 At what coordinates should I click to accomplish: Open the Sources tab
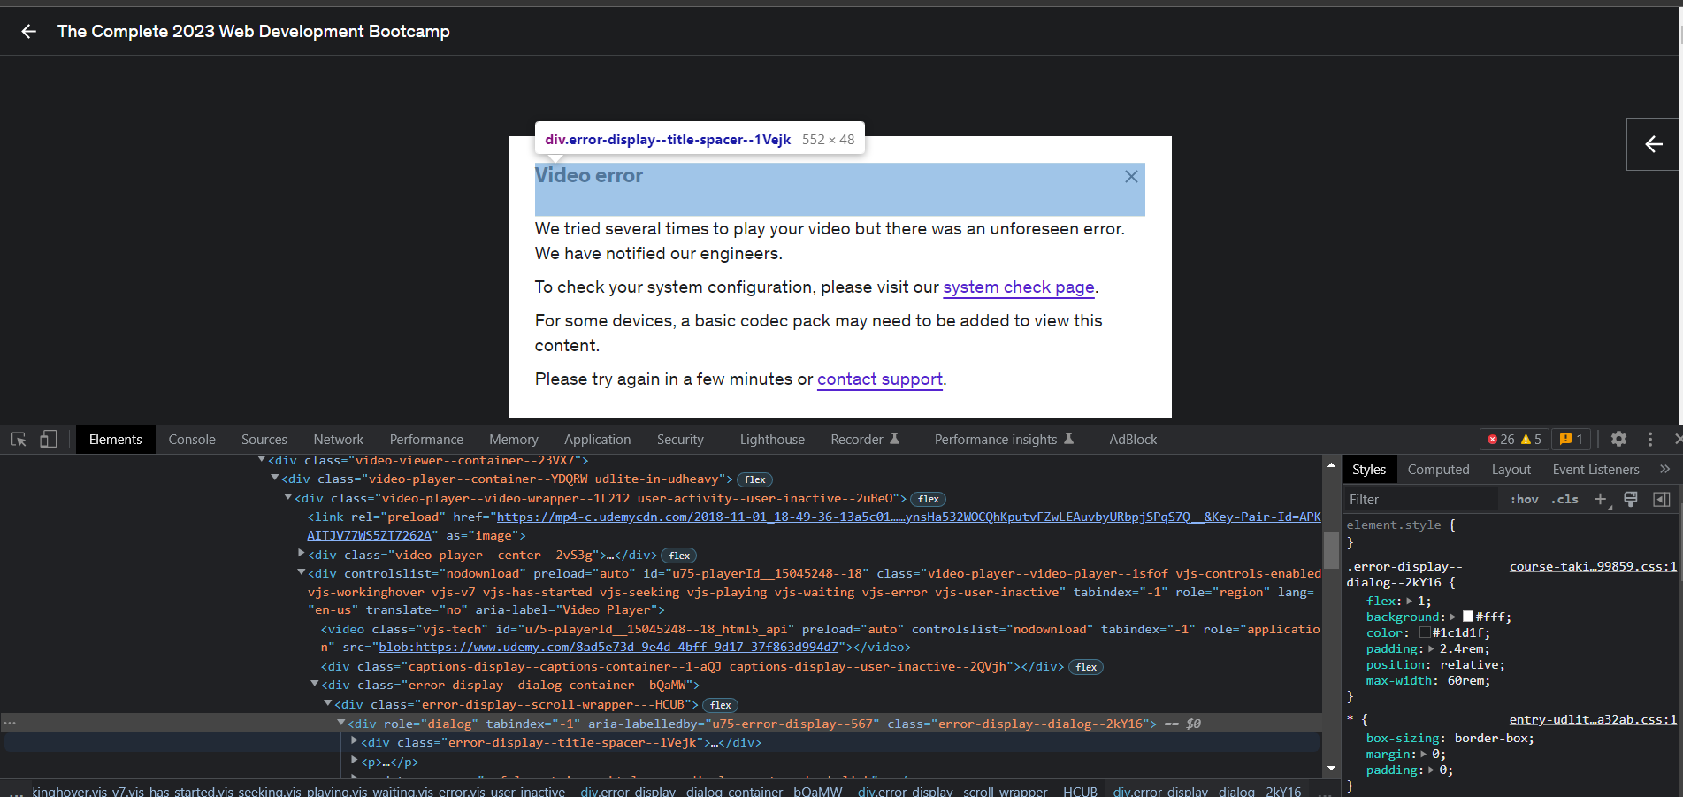tap(264, 440)
